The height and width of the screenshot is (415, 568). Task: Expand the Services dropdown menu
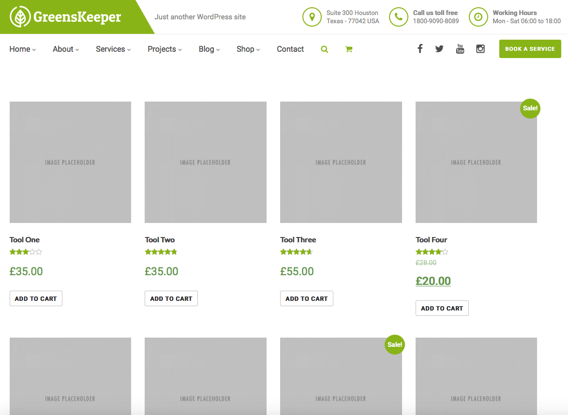113,49
